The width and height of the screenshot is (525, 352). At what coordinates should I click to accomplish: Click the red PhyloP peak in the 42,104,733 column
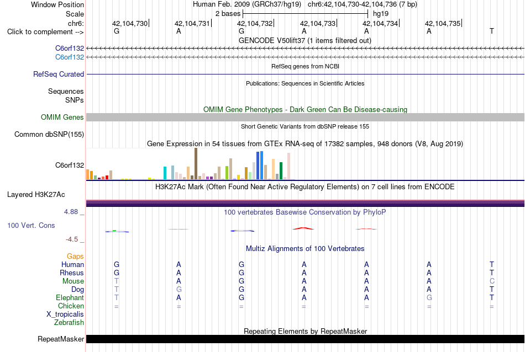click(x=303, y=228)
